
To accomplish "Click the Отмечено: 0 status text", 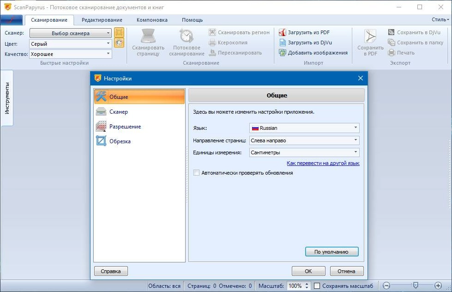I will [235, 286].
